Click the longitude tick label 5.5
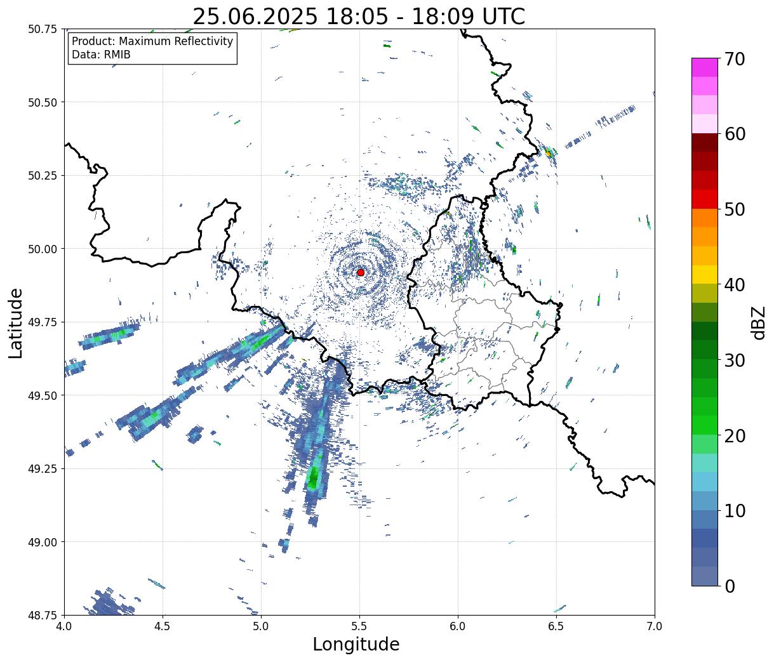This screenshot has width=774, height=660. point(359,626)
